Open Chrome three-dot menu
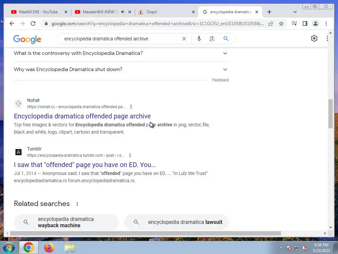The width and height of the screenshot is (338, 254). [x=326, y=23]
